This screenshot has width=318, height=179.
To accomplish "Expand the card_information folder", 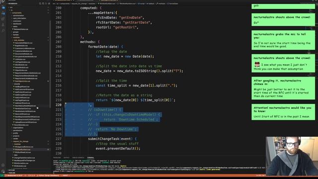I will coord(19,18).
